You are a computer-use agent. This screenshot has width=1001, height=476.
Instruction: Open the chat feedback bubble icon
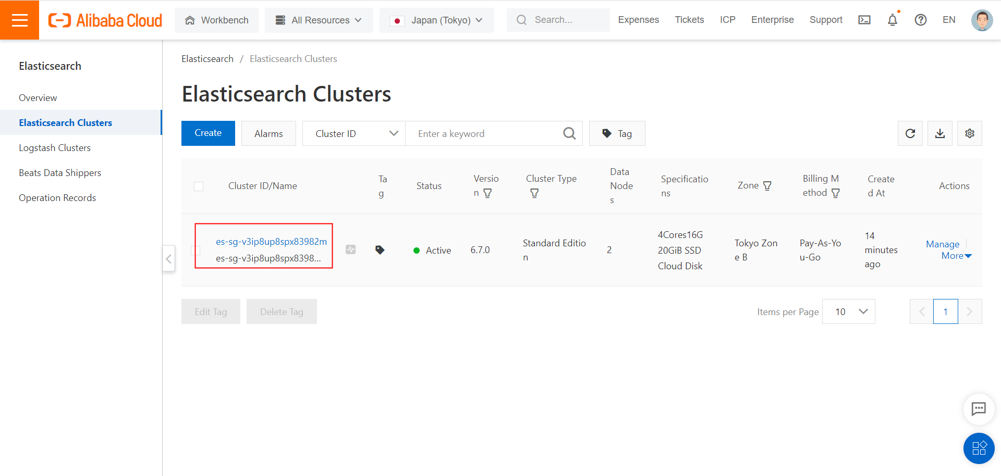[x=979, y=409]
